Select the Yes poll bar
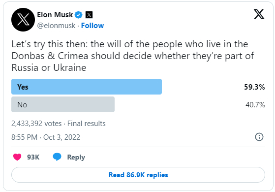The height and width of the screenshot is (192, 275). pos(87,87)
